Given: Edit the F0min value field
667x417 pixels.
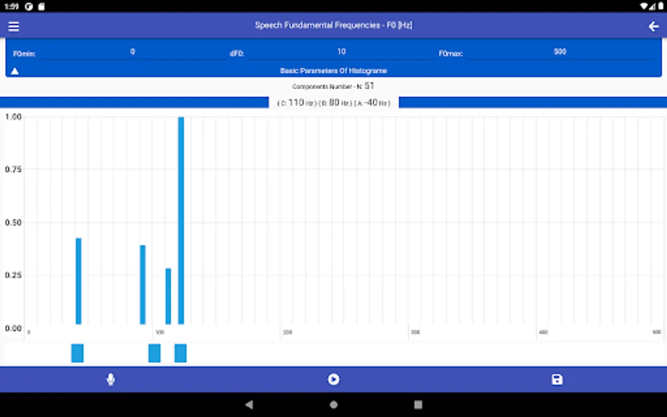Looking at the screenshot, I should coord(132,52).
